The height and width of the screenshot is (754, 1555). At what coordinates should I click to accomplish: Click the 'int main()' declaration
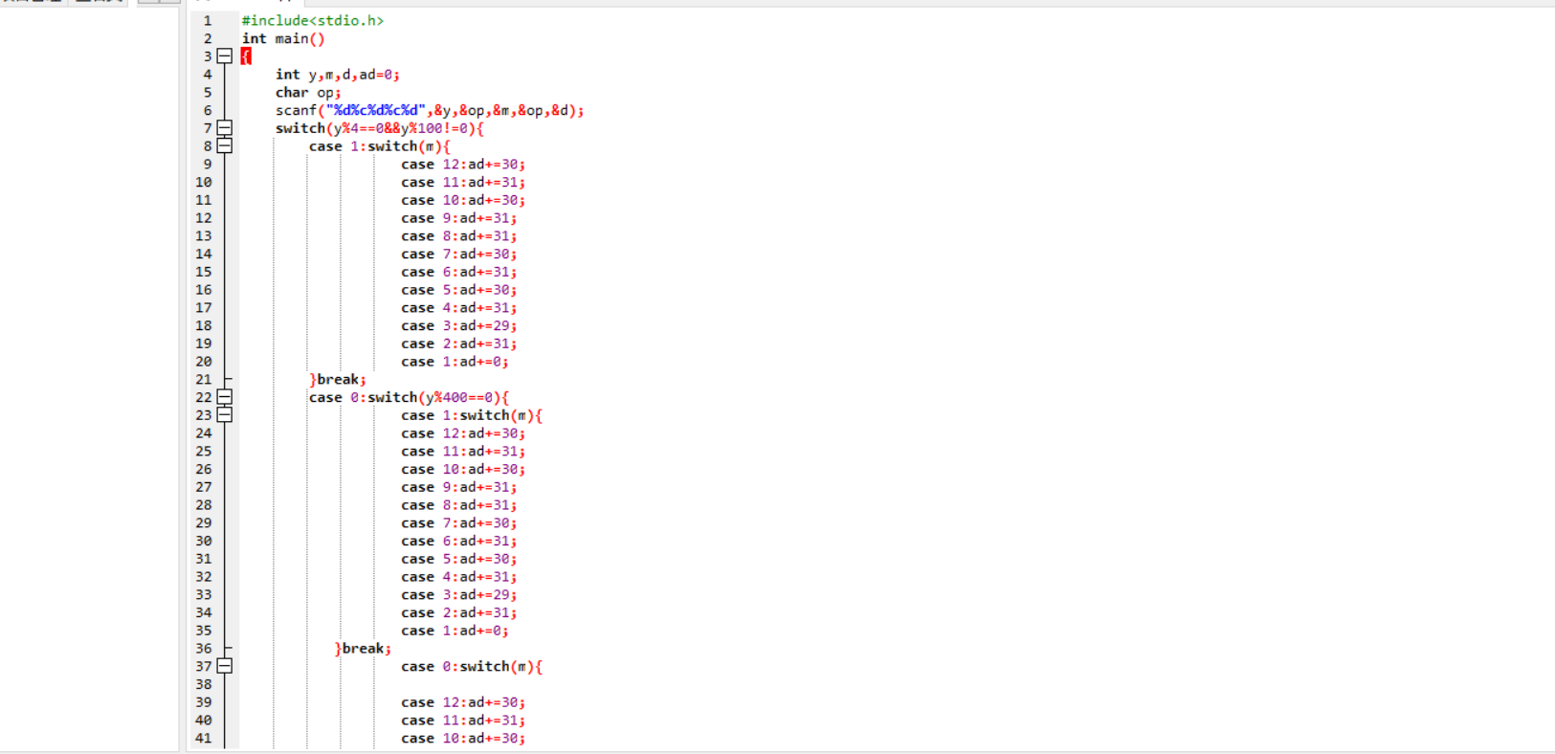click(283, 38)
